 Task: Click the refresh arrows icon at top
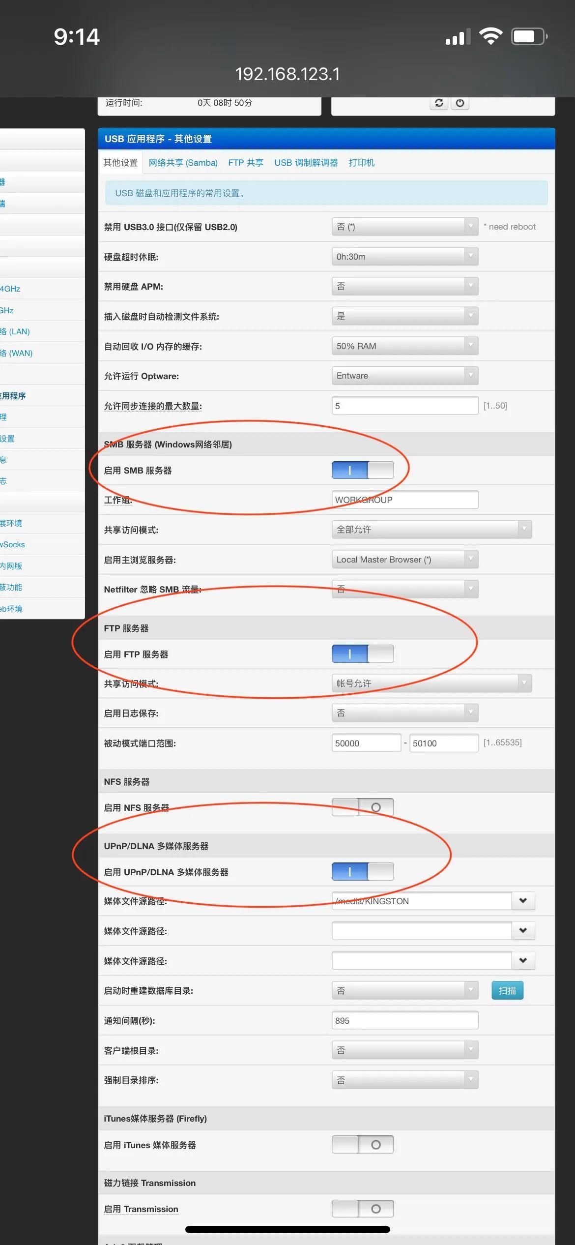pyautogui.click(x=439, y=103)
